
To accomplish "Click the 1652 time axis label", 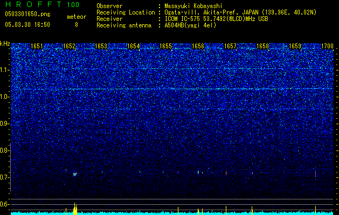I will [69, 46].
